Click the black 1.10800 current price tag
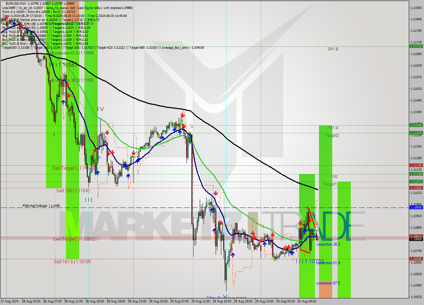424x305 pixels. coord(416,239)
